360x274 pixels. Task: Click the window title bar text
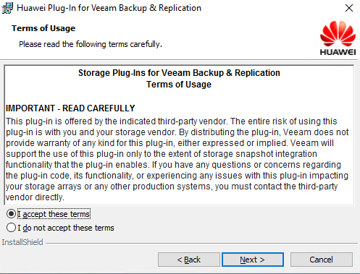[x=109, y=8]
